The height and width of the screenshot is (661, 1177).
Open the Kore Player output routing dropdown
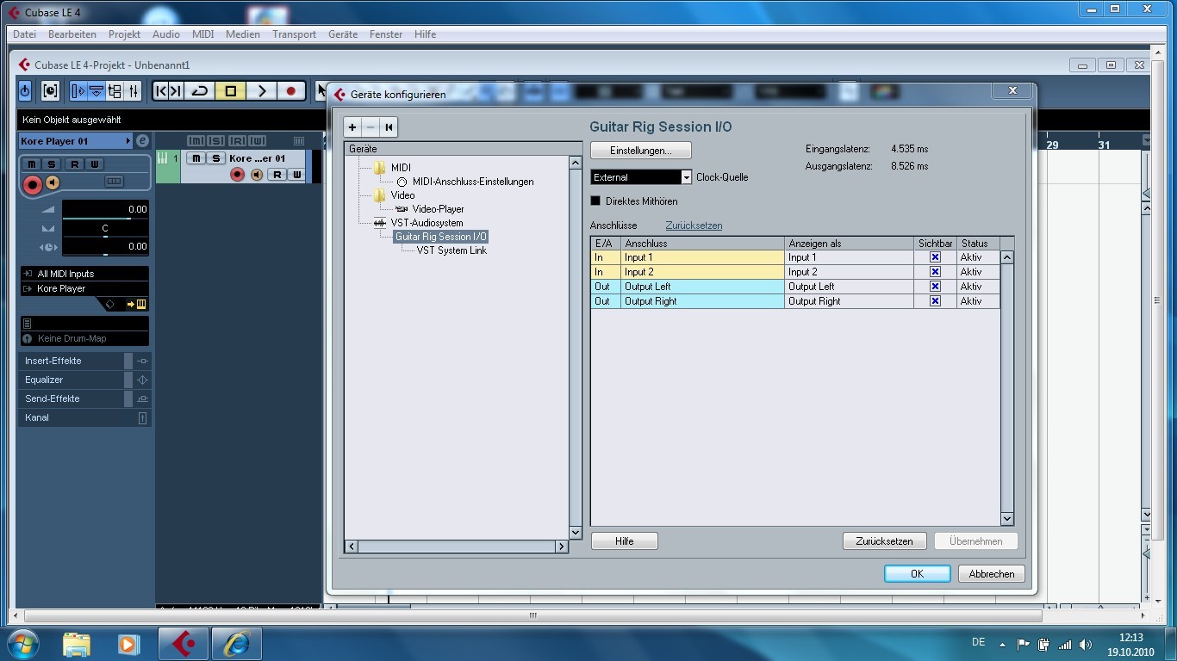click(84, 288)
